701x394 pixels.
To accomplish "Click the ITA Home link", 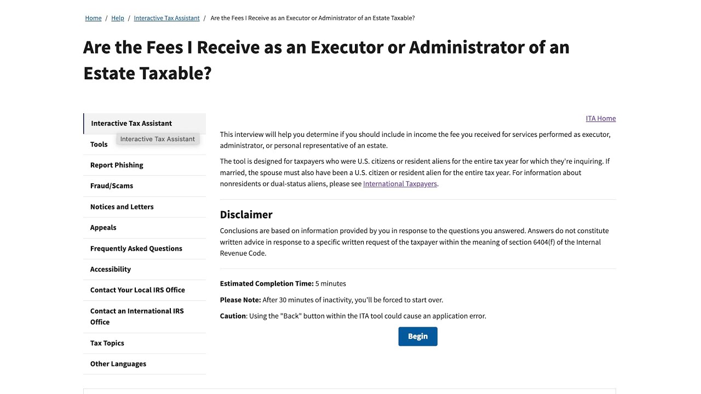I will [x=601, y=119].
